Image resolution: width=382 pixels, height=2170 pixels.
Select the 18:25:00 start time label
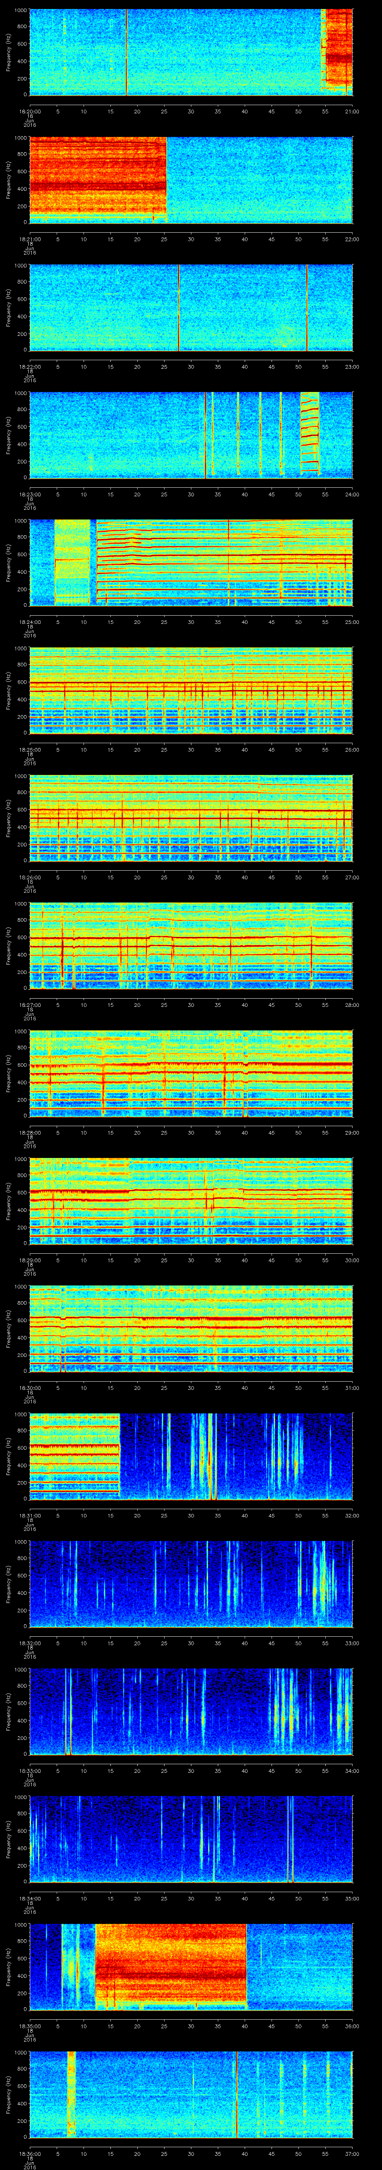pyautogui.click(x=29, y=750)
